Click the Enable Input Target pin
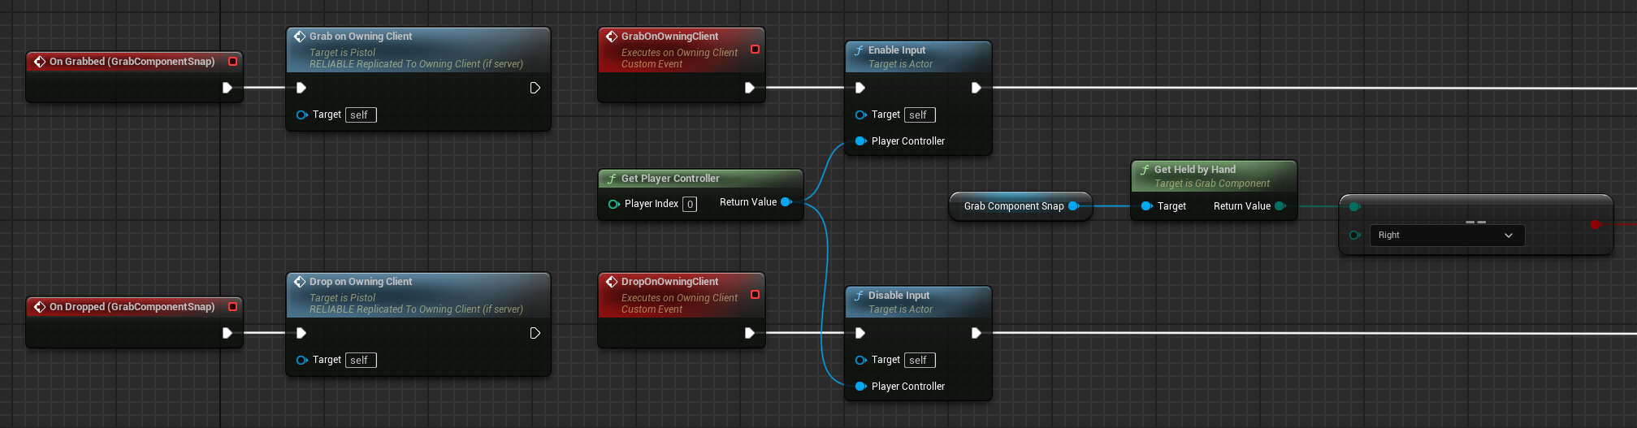The height and width of the screenshot is (428, 1637). click(860, 115)
